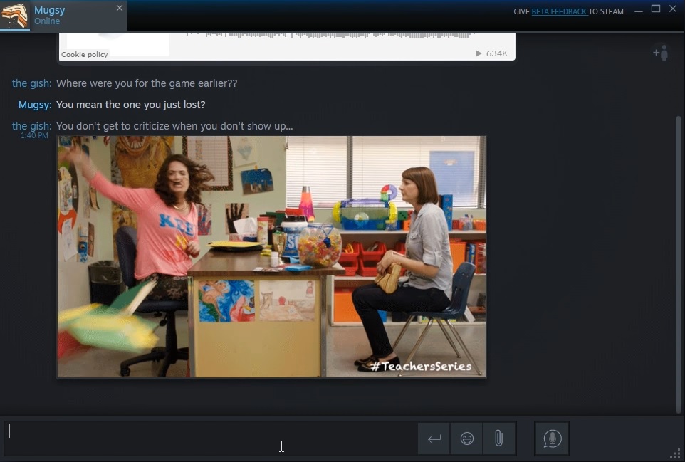Click the #TeachersSeries GIF image
This screenshot has width=685, height=462.
point(271,256)
